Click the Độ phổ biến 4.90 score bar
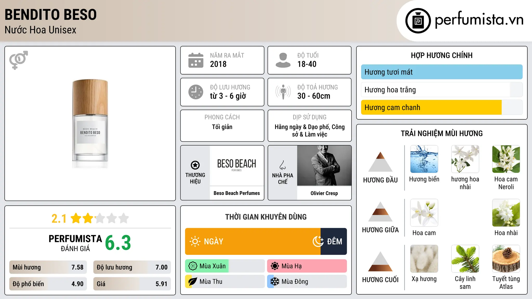Screen dimensions: 532x299 pos(48,284)
